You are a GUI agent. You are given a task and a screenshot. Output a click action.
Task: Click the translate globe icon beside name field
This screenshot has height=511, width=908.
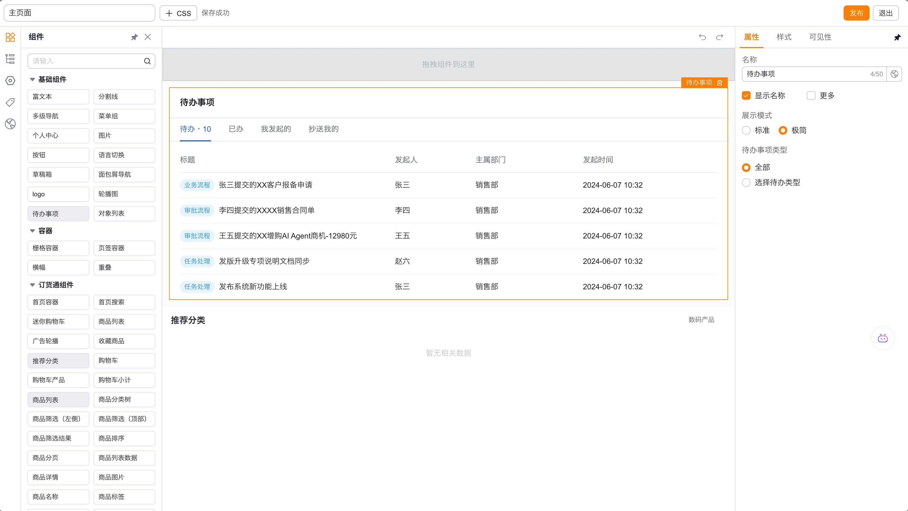point(894,74)
